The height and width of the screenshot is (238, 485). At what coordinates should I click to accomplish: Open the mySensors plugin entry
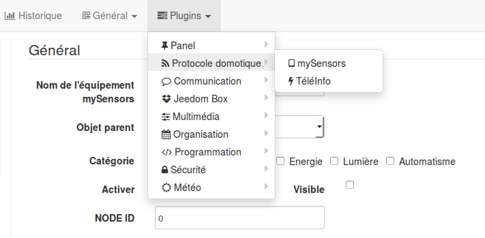[x=321, y=63]
